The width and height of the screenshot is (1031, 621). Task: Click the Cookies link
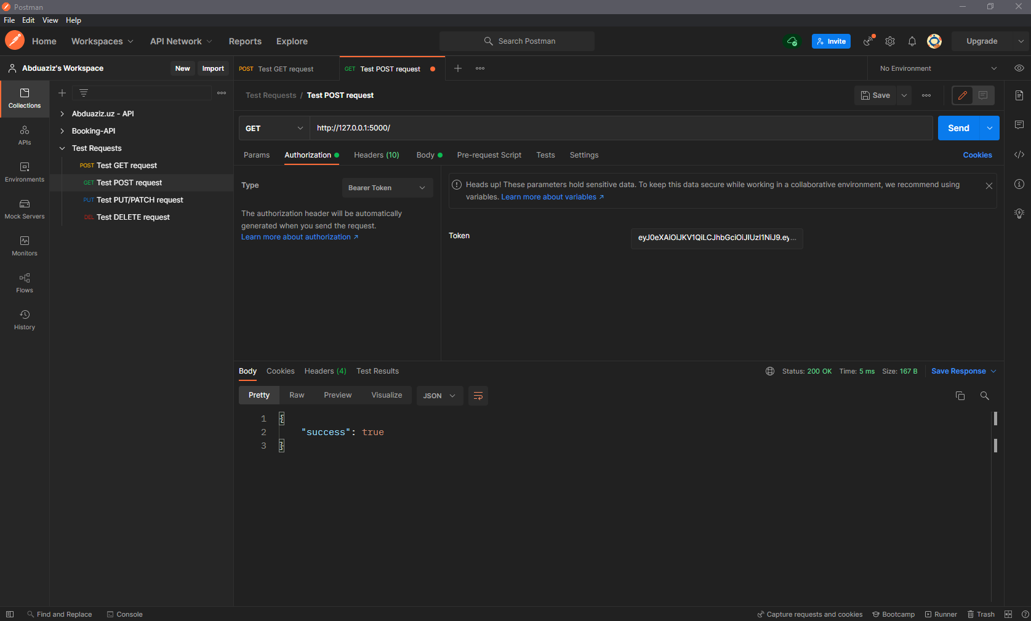[977, 155]
